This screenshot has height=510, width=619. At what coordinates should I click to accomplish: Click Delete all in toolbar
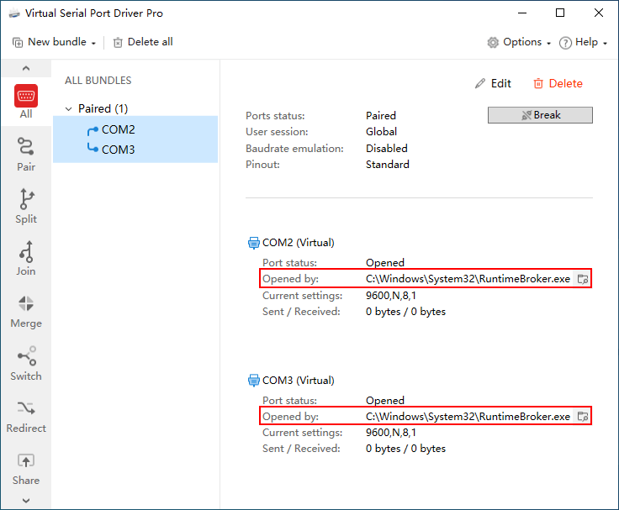coord(143,42)
